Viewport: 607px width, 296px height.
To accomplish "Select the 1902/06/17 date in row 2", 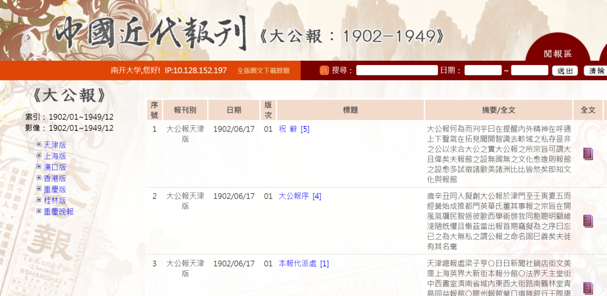I will tap(234, 196).
